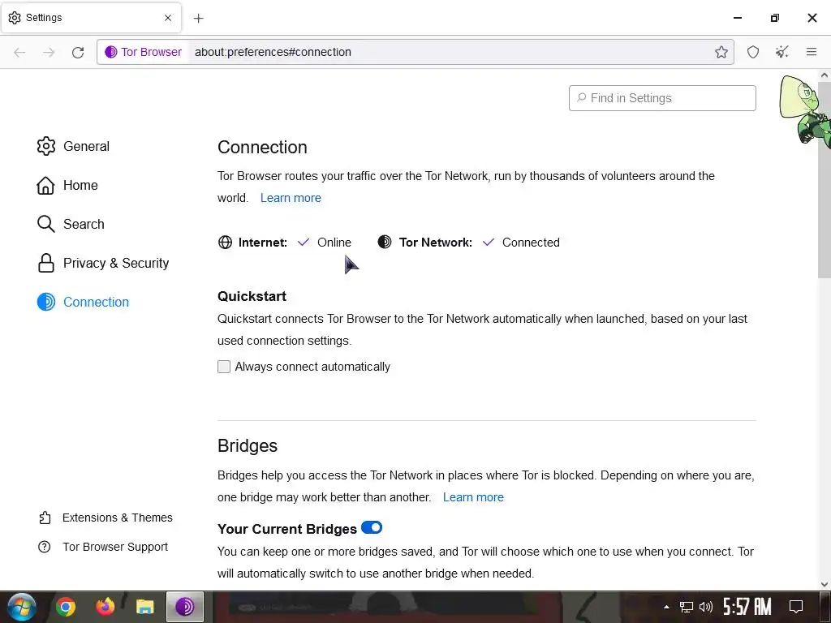Bookmark this page with the star icon

pyautogui.click(x=721, y=52)
